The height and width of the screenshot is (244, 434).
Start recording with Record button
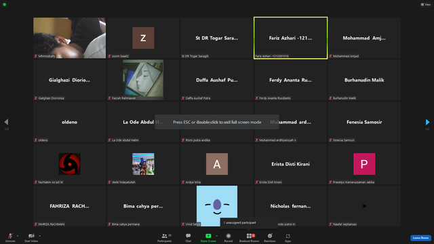coord(229,237)
